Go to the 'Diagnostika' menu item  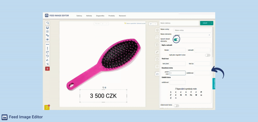click(100, 16)
